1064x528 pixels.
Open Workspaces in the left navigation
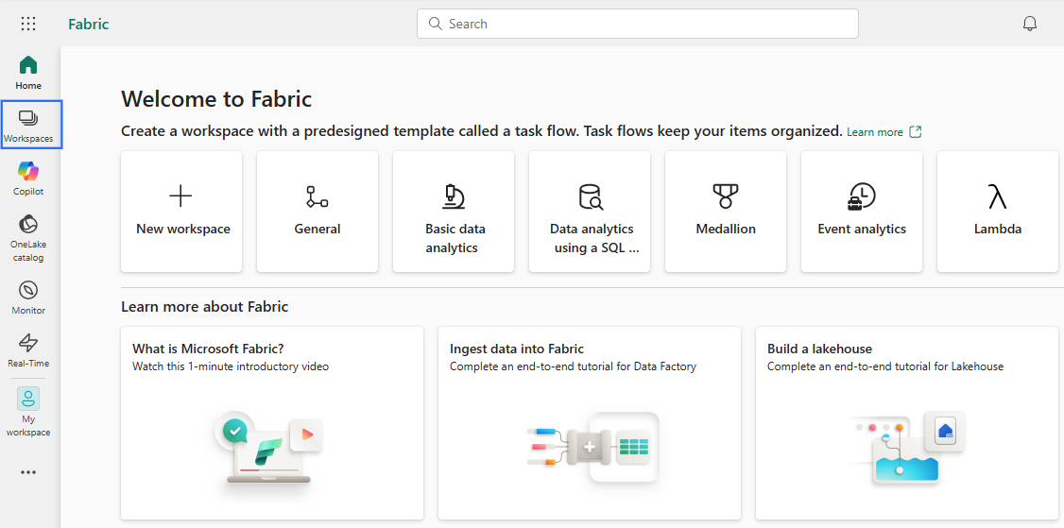(28, 125)
